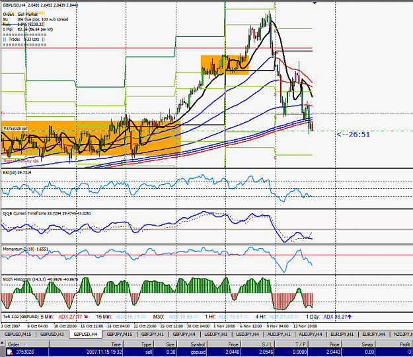Select the GBPUSD,H4 chart tab

[x=85, y=335]
